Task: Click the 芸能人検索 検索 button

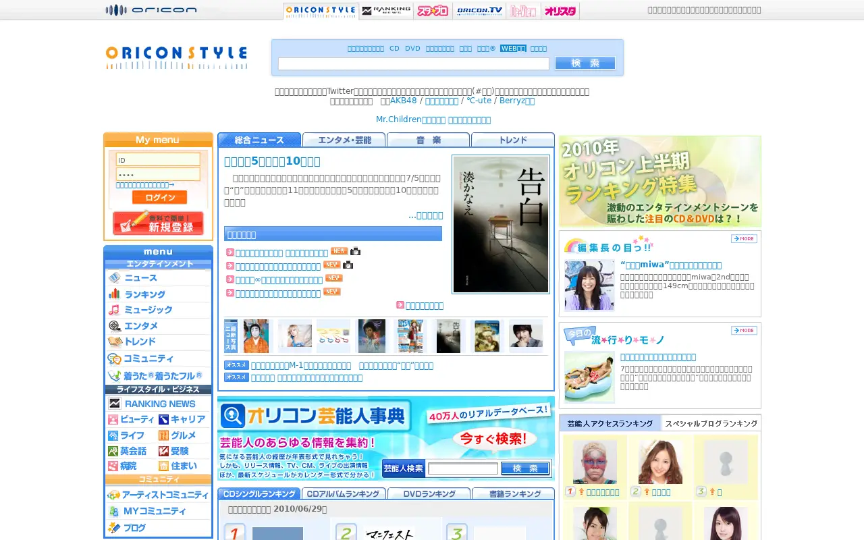Action: pos(525,468)
